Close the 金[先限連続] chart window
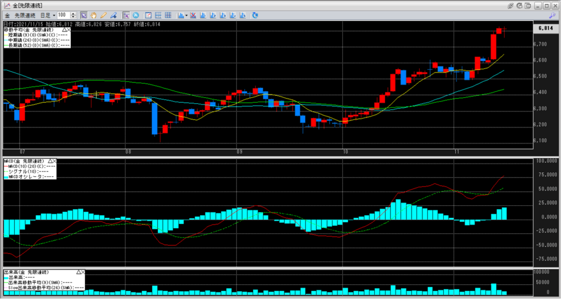Screen dimensions: 561x299 click(555, 5)
